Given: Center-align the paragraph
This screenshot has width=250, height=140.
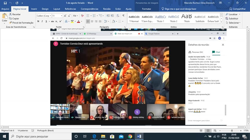Looking at the screenshot, I should 92,21.
